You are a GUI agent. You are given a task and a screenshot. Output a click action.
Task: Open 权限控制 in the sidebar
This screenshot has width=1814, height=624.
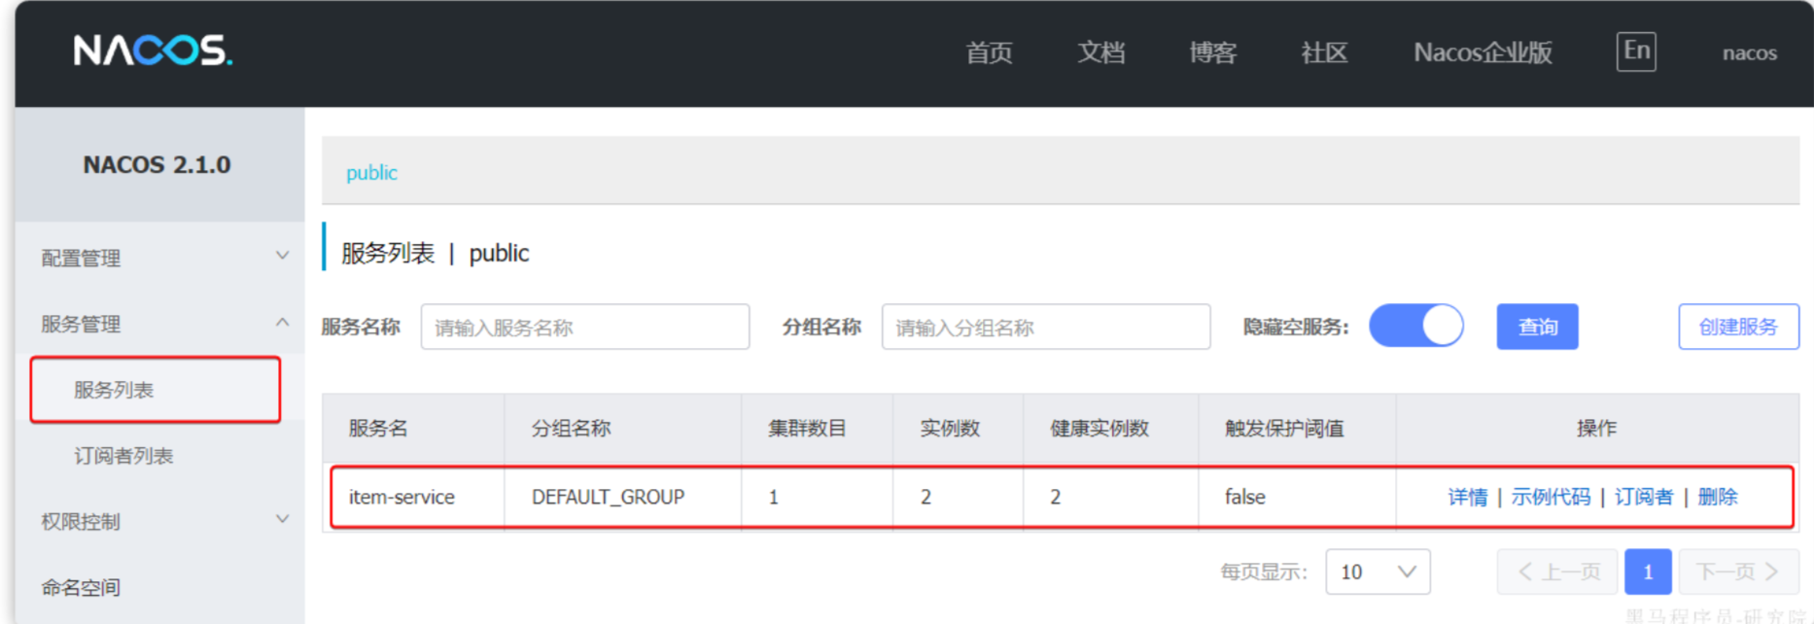click(81, 521)
